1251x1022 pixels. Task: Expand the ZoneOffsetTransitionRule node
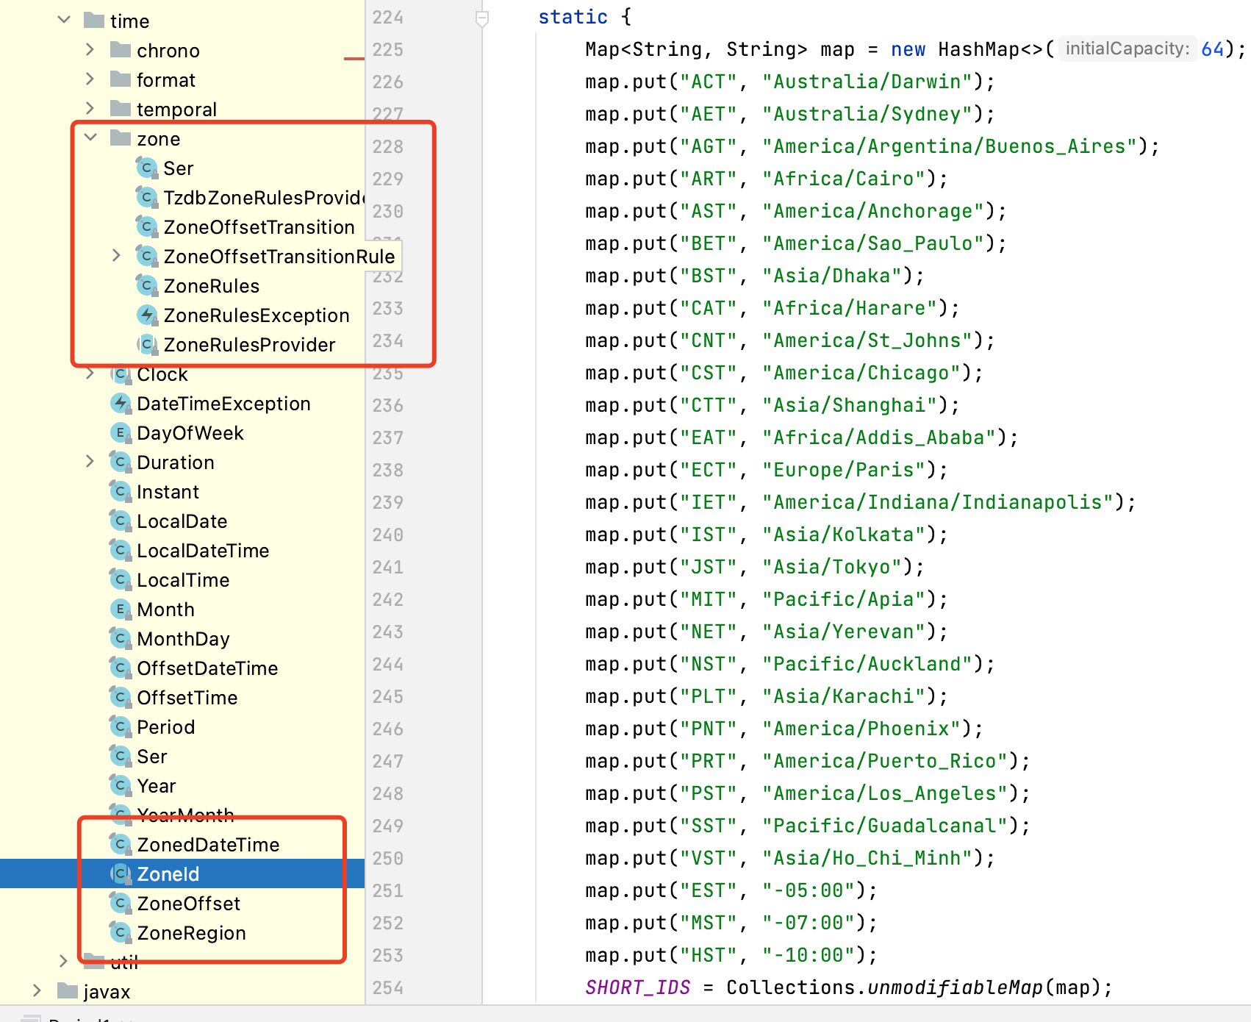pyautogui.click(x=116, y=256)
